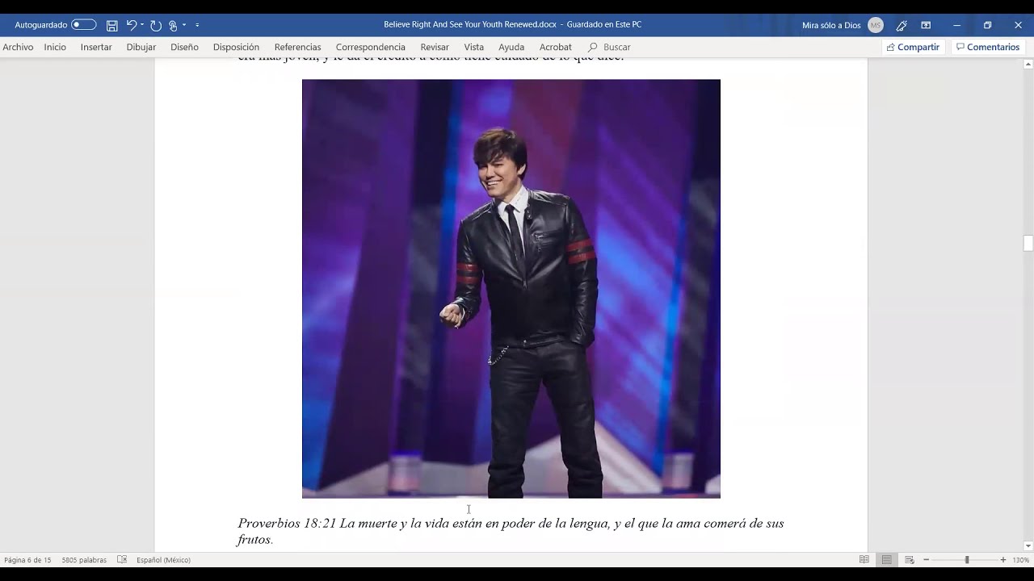Viewport: 1034px width, 581px height.
Task: Select Print Layout view icon
Action: (x=887, y=560)
